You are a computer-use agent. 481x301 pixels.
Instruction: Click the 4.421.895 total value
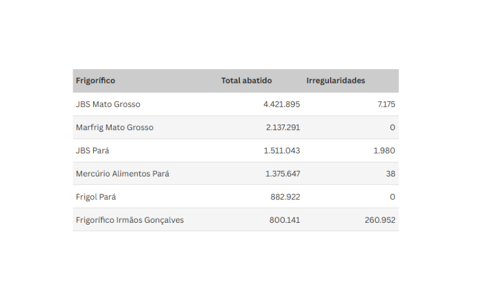[281, 104]
